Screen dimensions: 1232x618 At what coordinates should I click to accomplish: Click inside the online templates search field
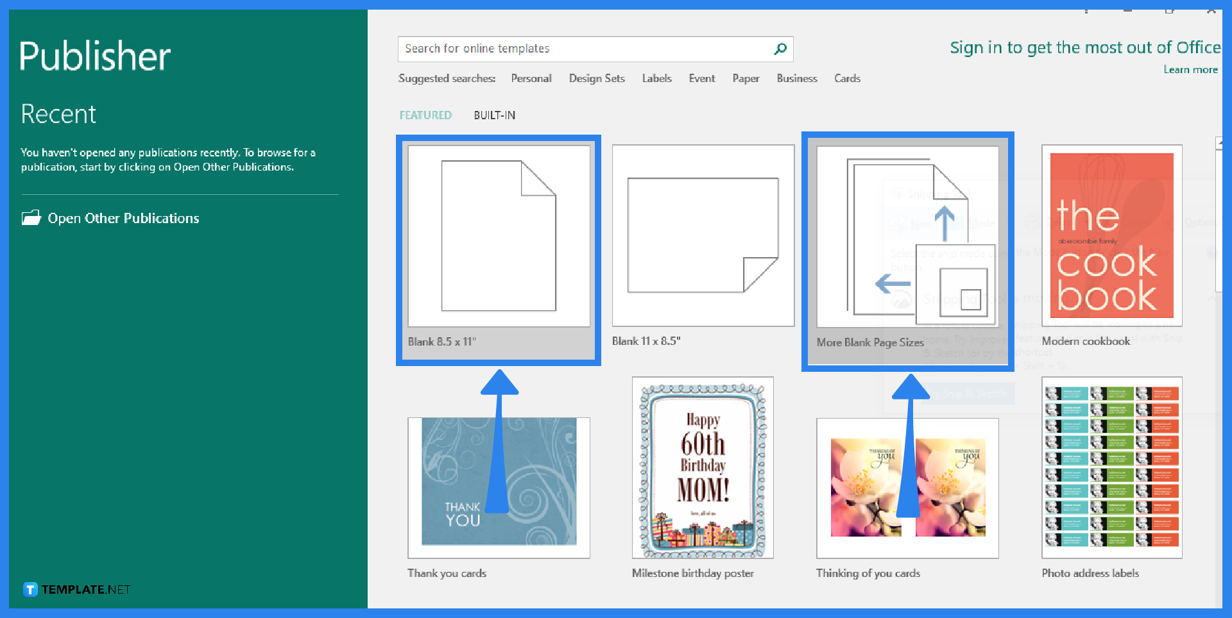577,49
